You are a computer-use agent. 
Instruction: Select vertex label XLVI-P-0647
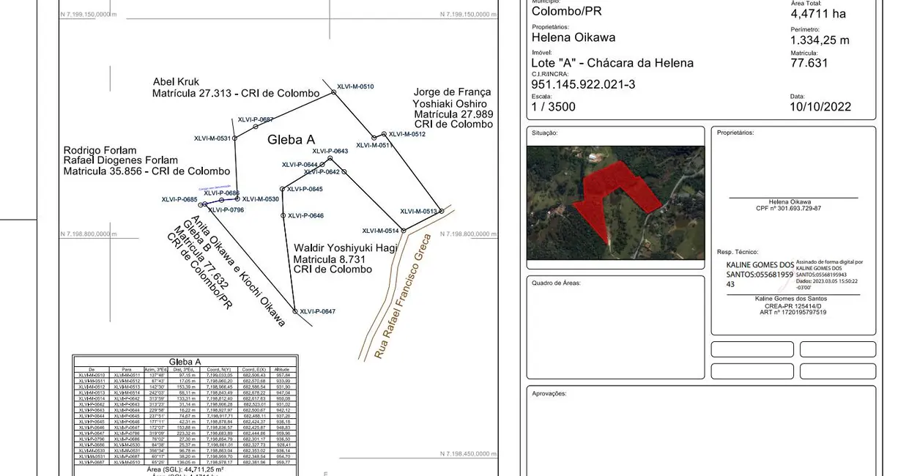(317, 311)
